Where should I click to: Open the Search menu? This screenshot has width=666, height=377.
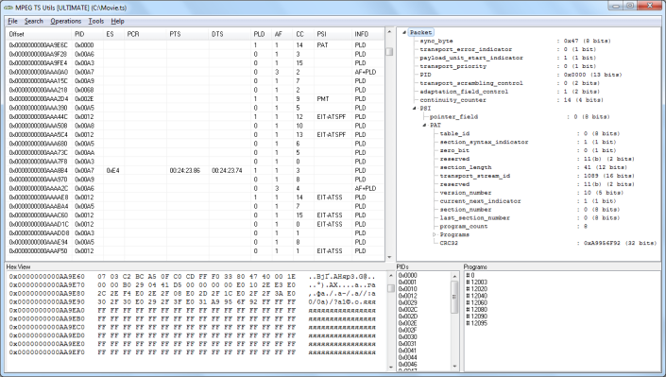34,21
